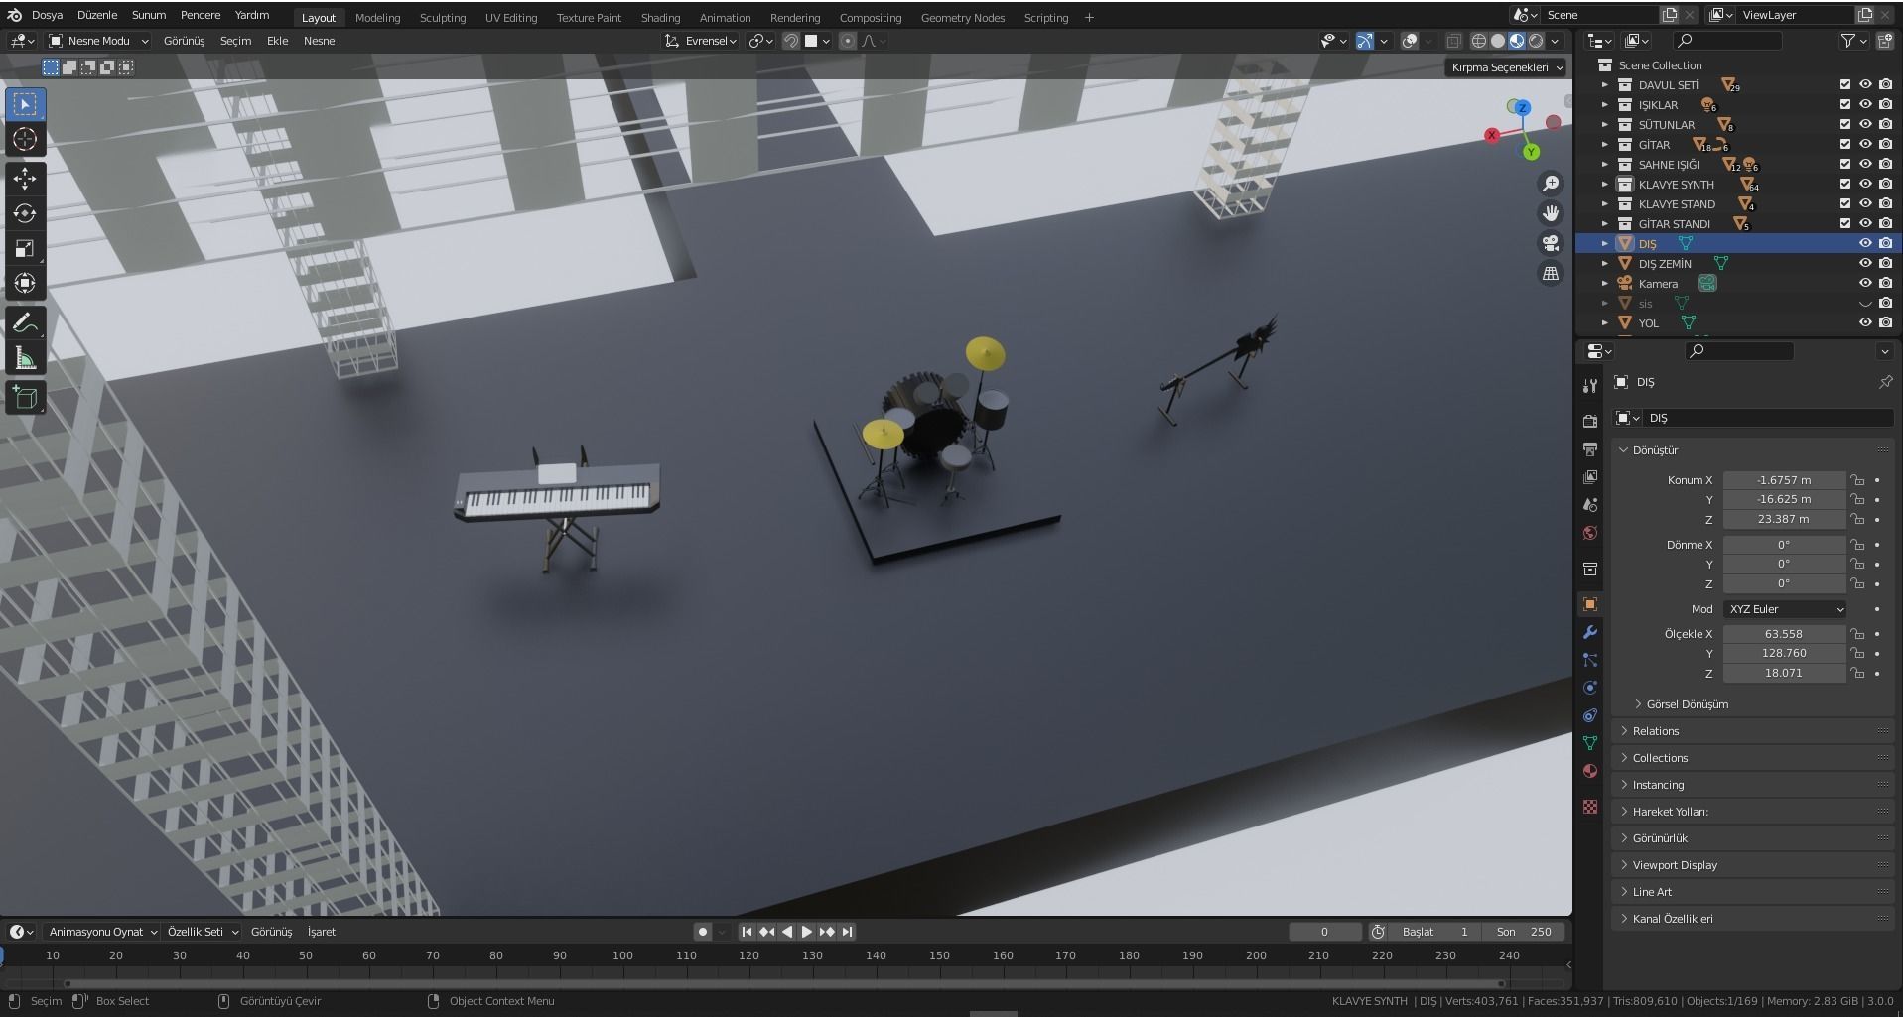Click the zoom viewport icon
Screen dimensions: 1903x1017
point(1550,184)
